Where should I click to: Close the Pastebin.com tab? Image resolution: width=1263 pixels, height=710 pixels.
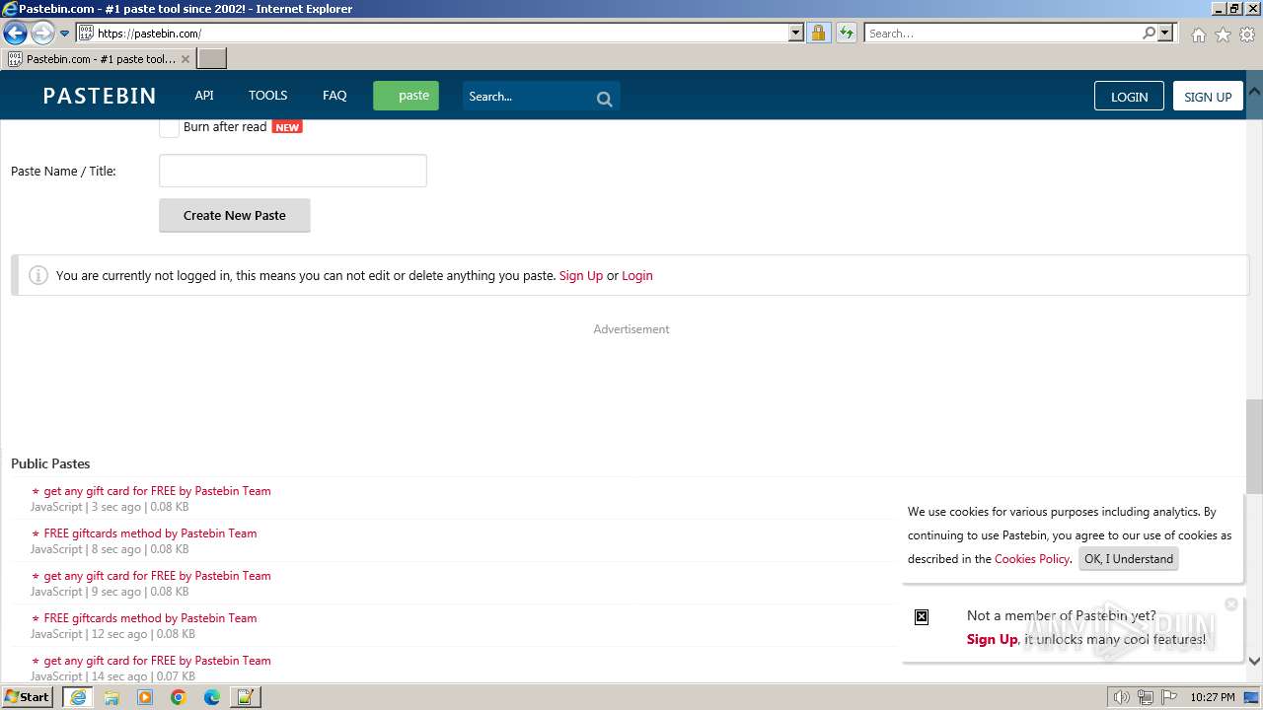[x=185, y=59]
